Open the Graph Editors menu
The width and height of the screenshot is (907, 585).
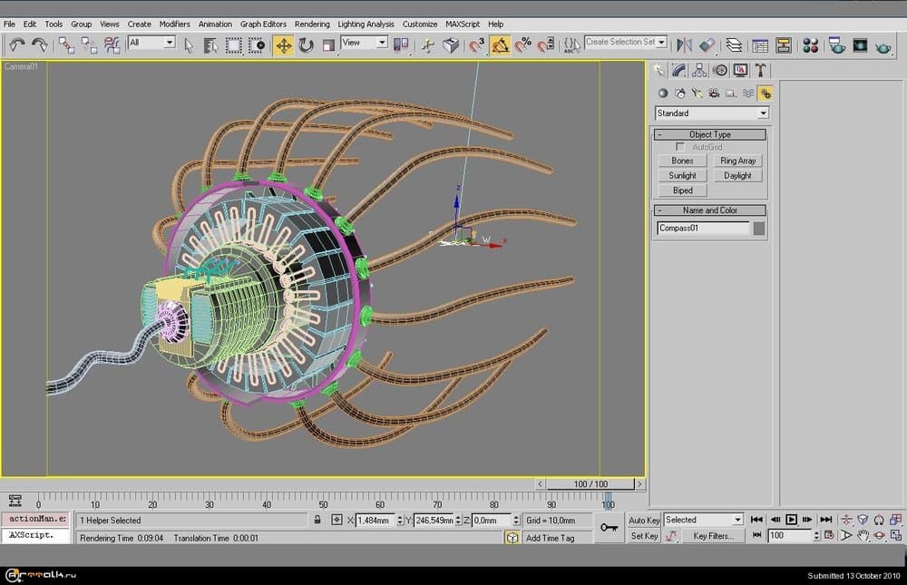263,24
